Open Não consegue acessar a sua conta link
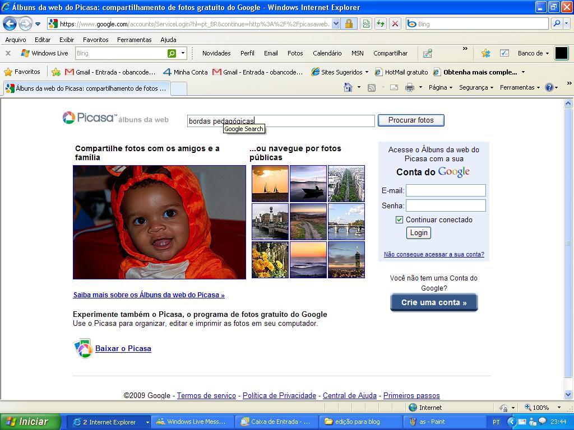Screen dimensions: 574x430 pos(434,254)
